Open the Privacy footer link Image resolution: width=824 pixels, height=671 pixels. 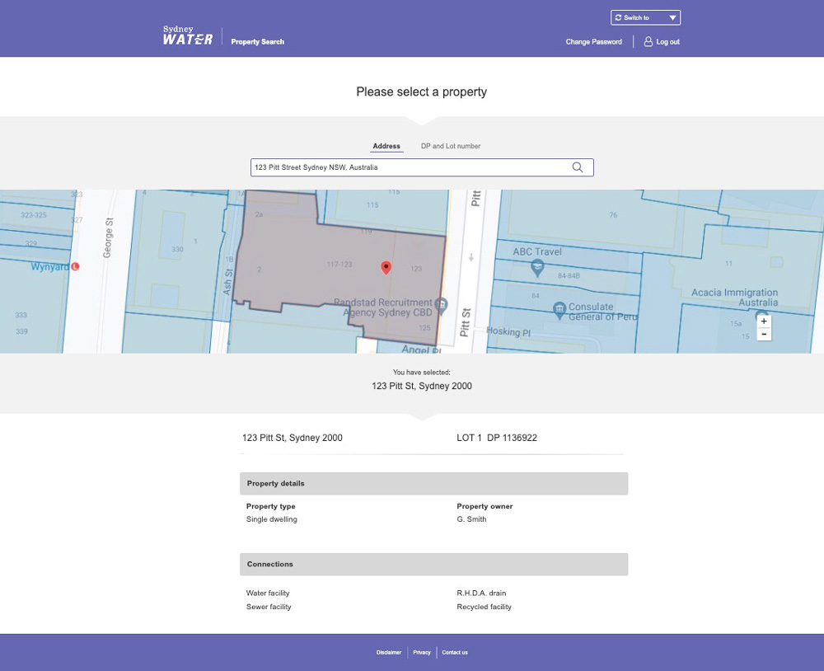pos(422,652)
